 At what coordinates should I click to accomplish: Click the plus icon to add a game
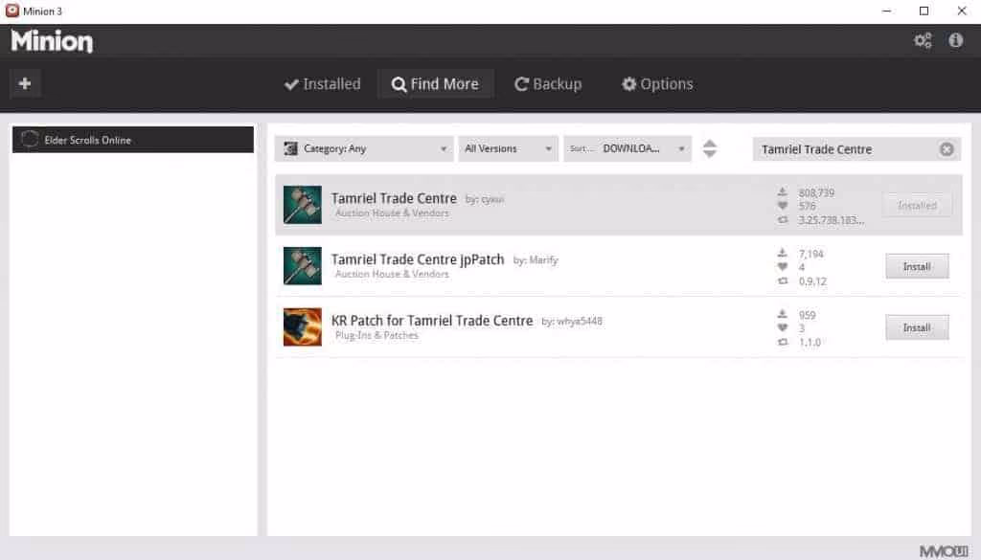click(x=25, y=84)
